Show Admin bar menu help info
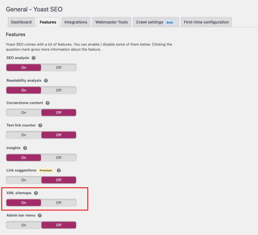The image size is (258, 235). pos(40,215)
